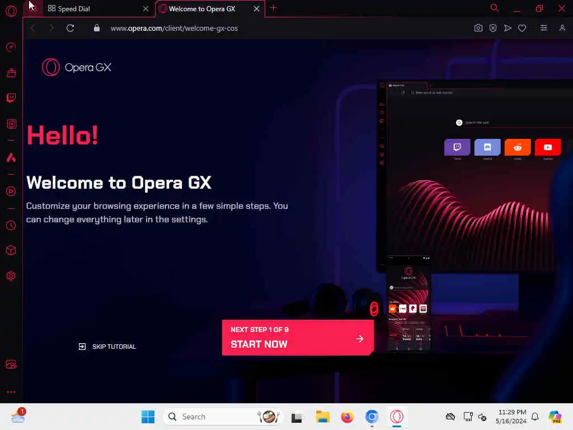Click the Snapshot camera icon

(478, 28)
